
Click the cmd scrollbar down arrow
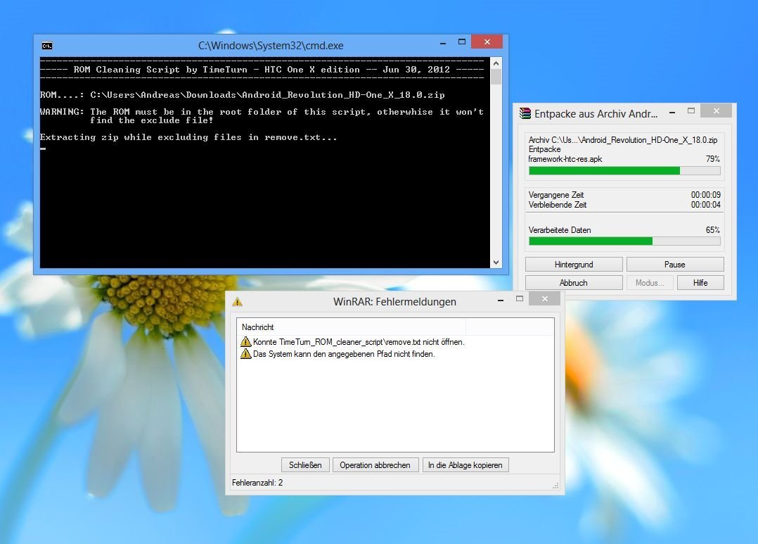[x=496, y=262]
